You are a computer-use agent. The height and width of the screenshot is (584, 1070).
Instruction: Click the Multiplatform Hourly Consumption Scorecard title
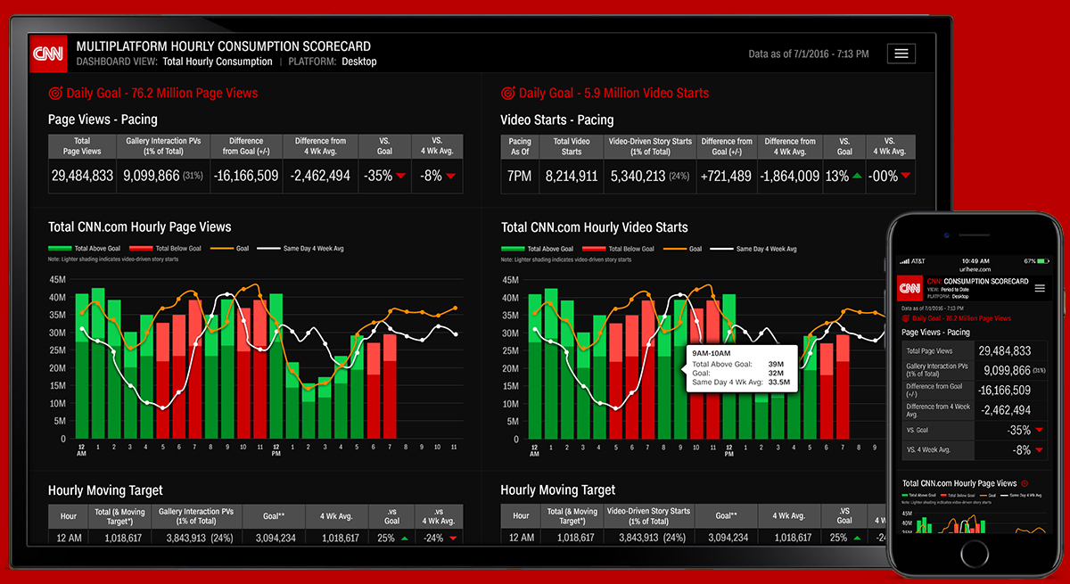pyautogui.click(x=224, y=46)
